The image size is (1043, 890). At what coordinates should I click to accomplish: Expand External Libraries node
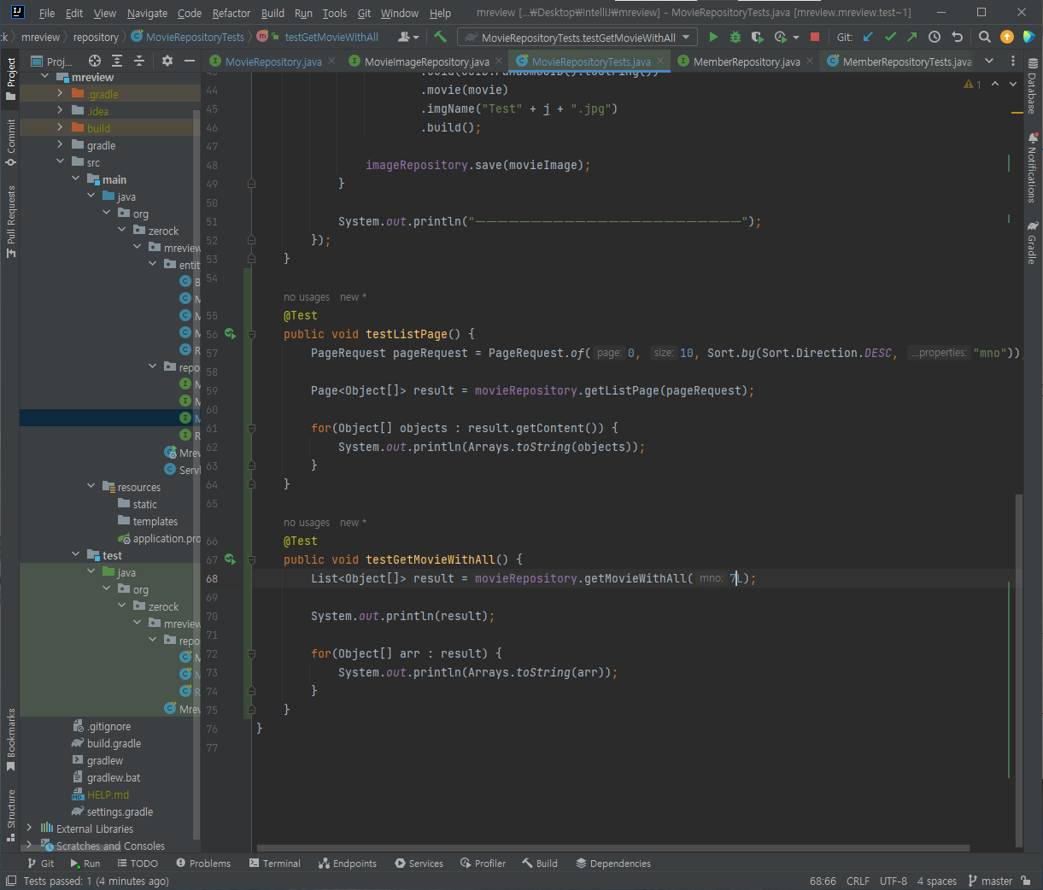(29, 829)
